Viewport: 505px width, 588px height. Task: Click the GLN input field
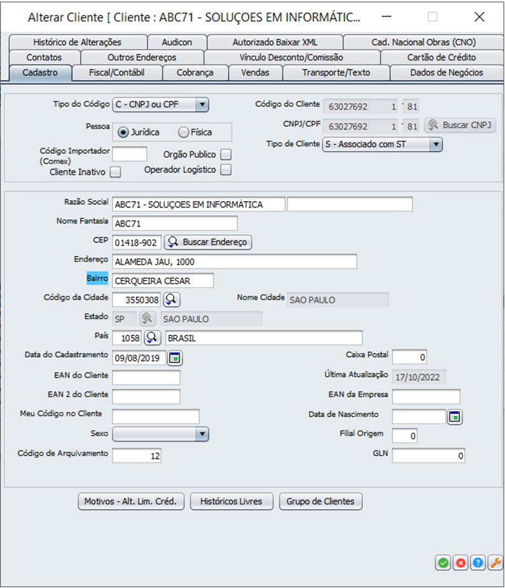tap(429, 456)
